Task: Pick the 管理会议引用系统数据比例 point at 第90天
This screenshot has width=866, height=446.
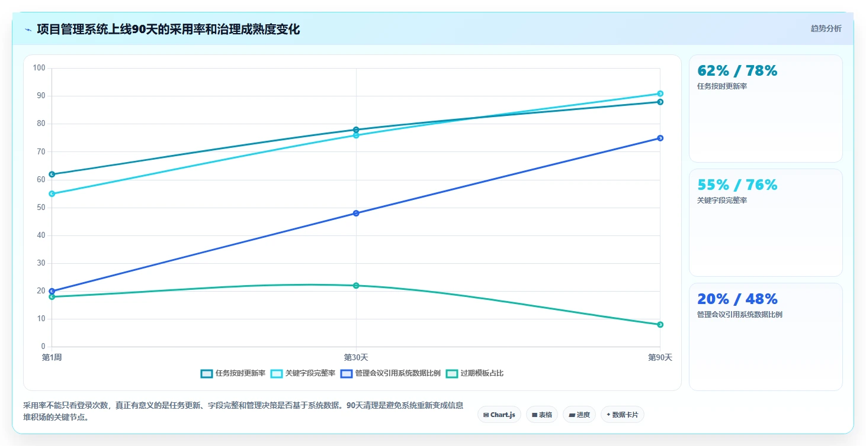Action: click(660, 138)
